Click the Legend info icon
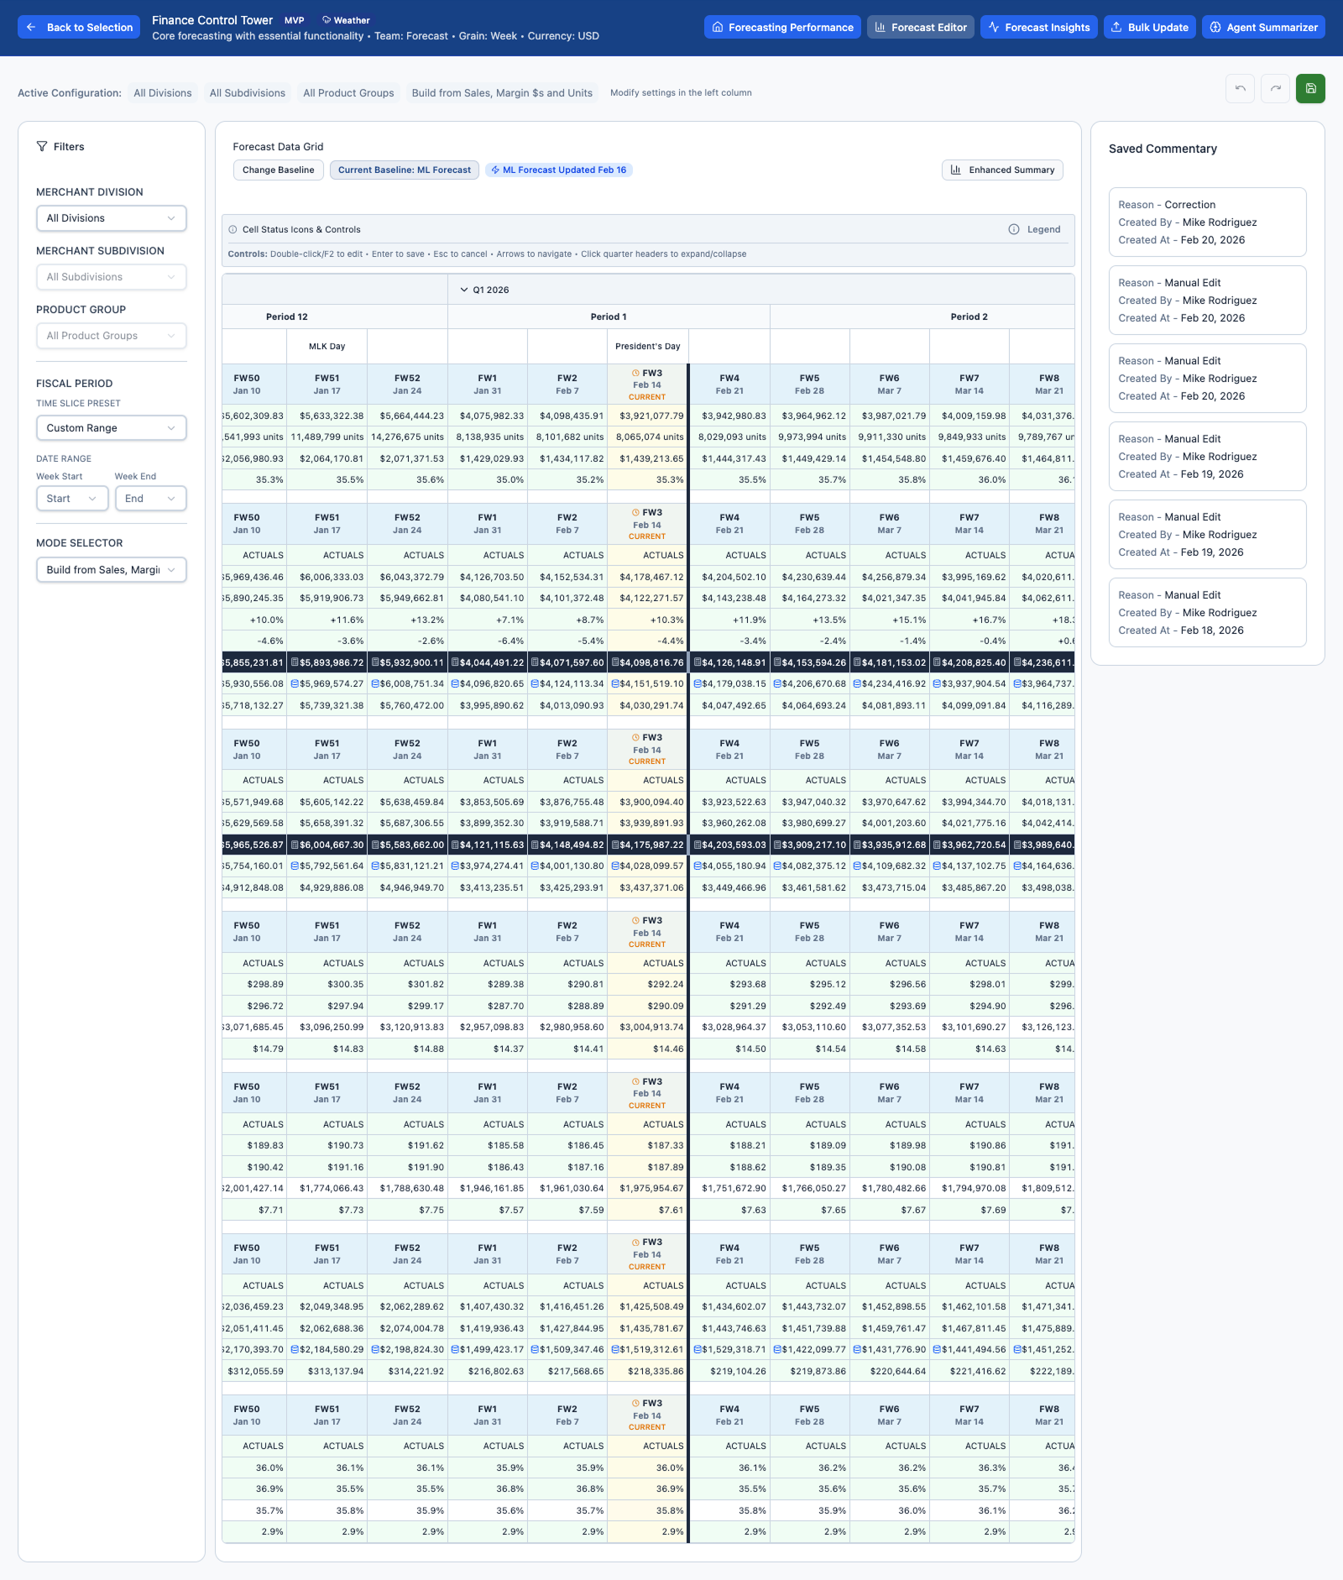The width and height of the screenshot is (1343, 1580). click(1015, 229)
